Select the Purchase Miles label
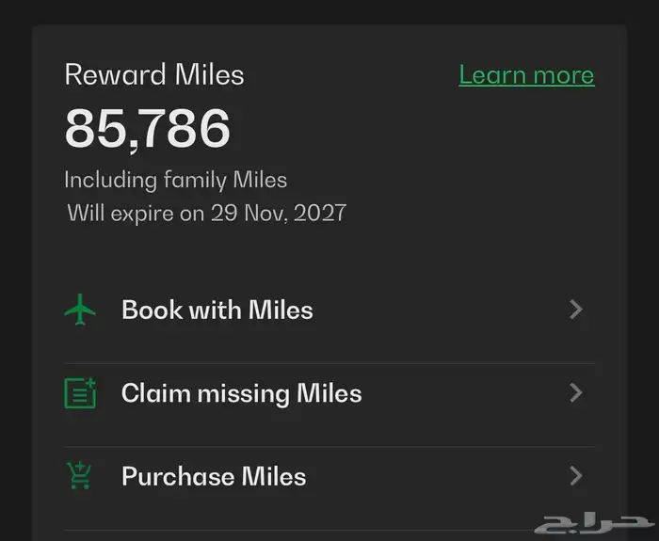The height and width of the screenshot is (541, 659). [x=214, y=476]
